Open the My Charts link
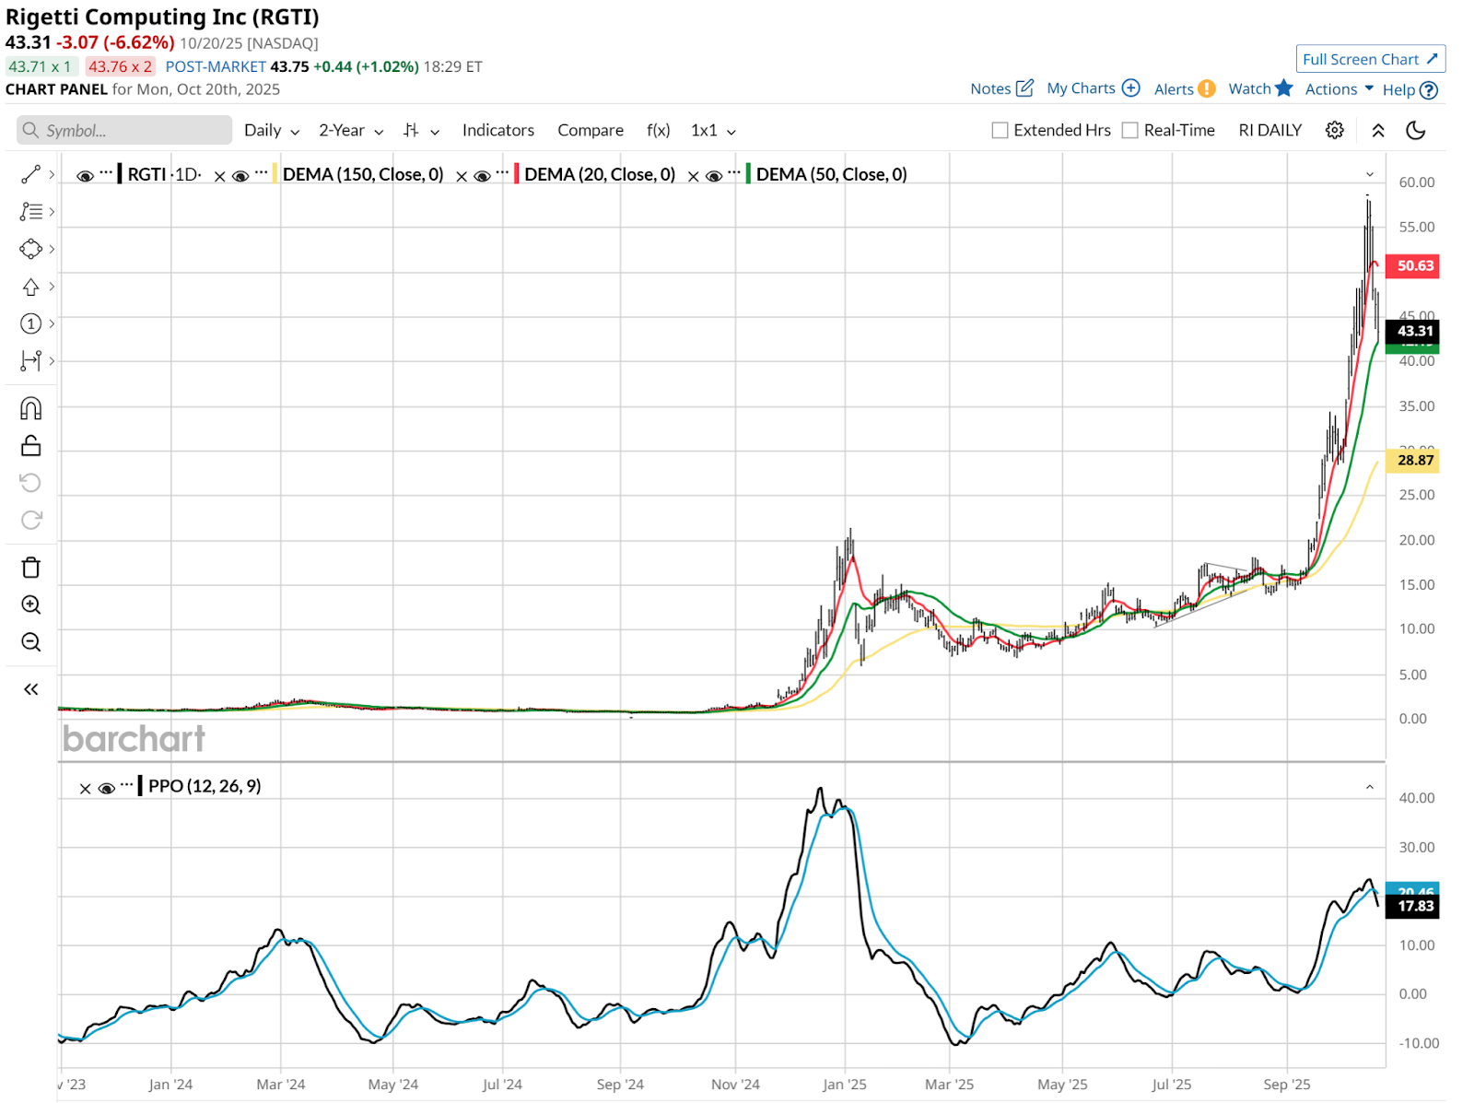The width and height of the screenshot is (1474, 1103). click(1081, 88)
